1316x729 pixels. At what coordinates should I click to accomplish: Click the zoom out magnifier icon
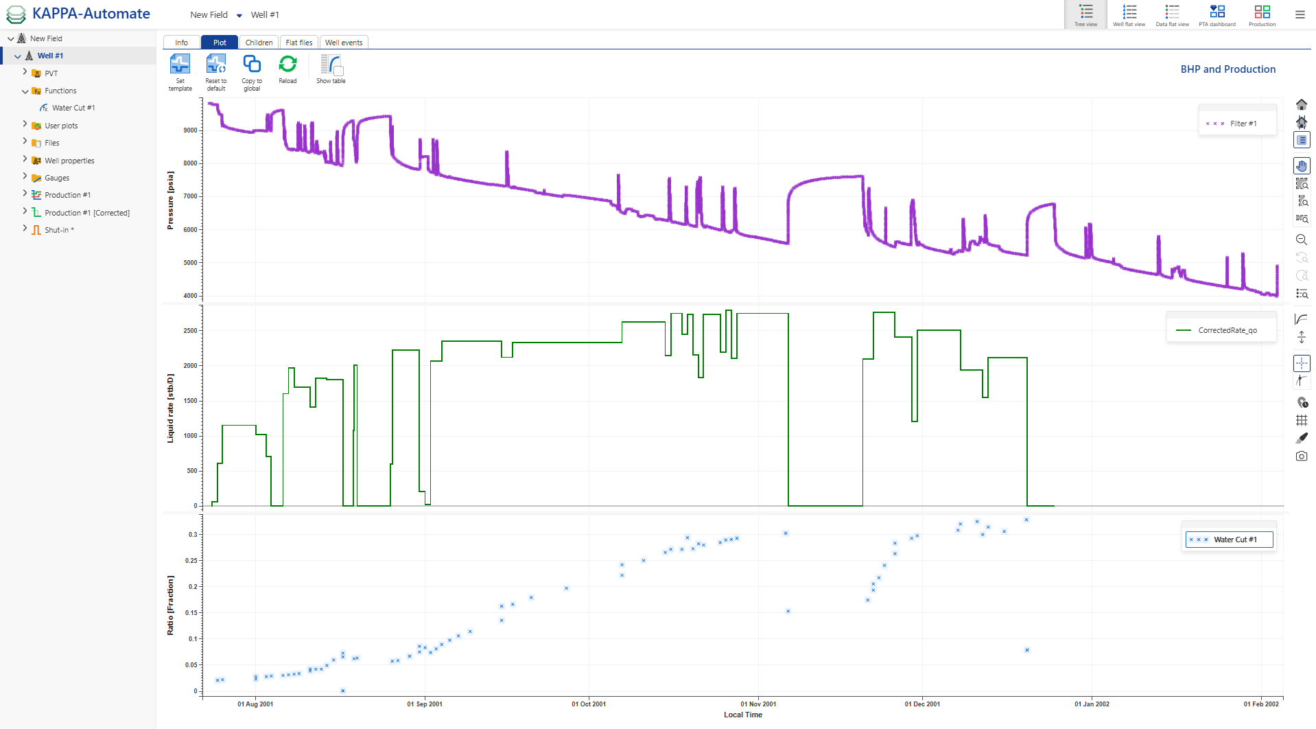(x=1301, y=240)
